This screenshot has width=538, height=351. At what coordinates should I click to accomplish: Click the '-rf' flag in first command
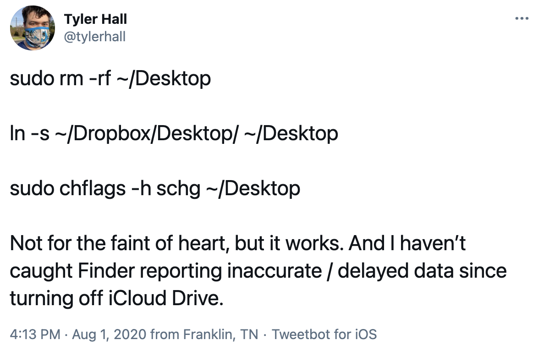(x=100, y=78)
